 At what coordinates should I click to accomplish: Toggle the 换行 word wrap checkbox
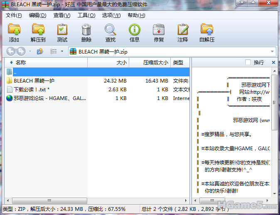[248, 62]
